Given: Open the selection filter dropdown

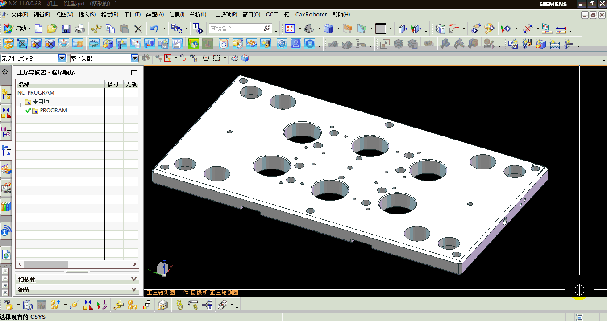Looking at the screenshot, I should pos(62,58).
